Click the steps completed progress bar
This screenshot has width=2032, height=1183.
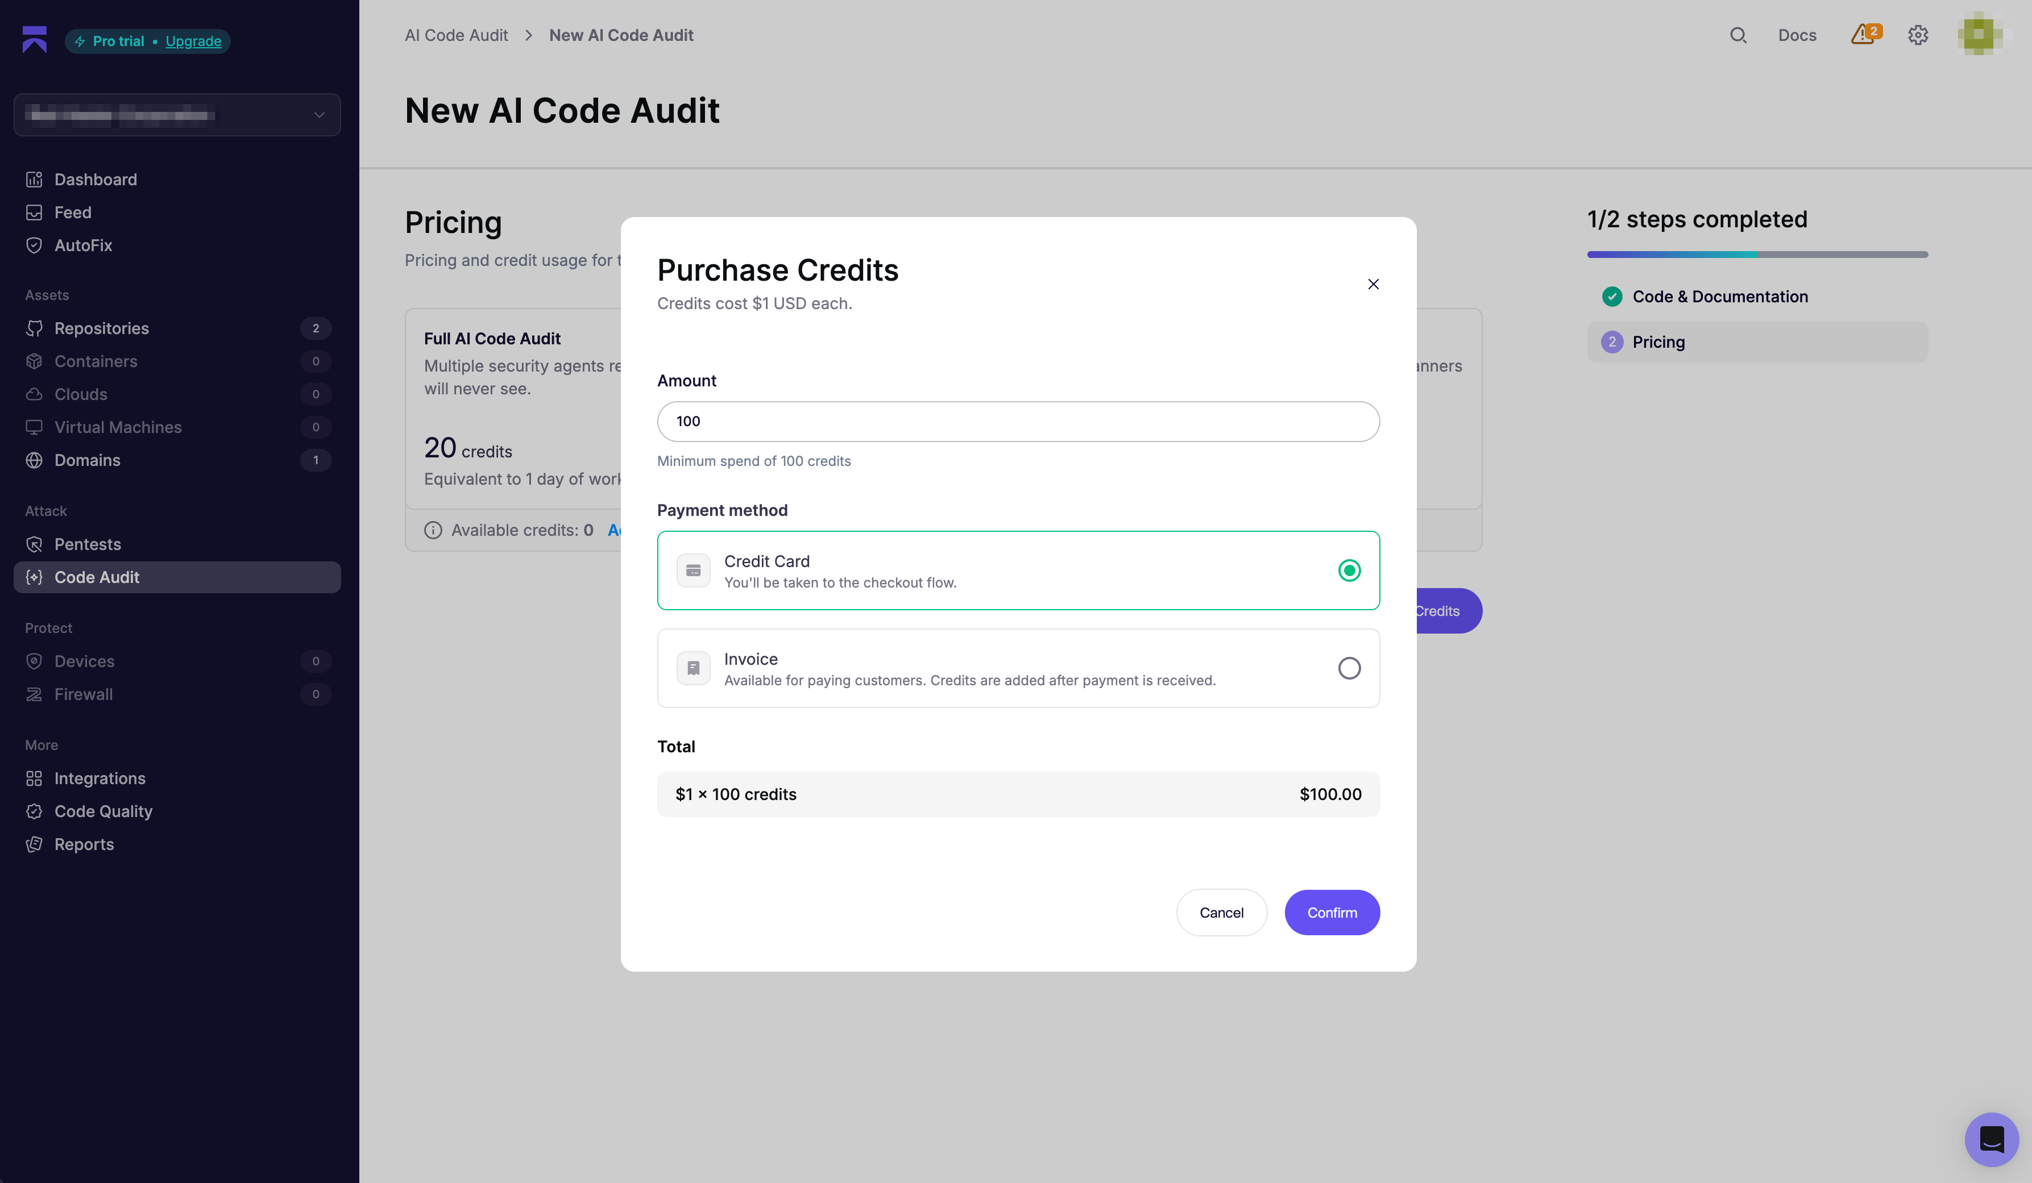1757,255
